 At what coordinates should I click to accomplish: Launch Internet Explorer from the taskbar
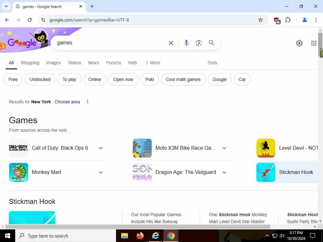click(x=155, y=236)
